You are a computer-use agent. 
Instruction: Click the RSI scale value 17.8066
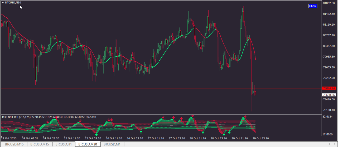coord(328,134)
